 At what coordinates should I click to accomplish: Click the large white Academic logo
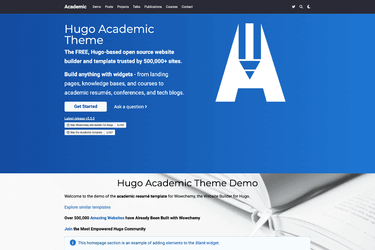[x=250, y=62]
